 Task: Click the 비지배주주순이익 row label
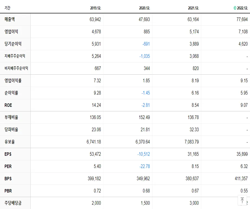click(16, 68)
